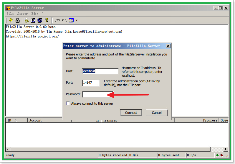Click https://filezilla-project.org/ log text
Viewport: 235px width, 164px height.
(x=32, y=36)
